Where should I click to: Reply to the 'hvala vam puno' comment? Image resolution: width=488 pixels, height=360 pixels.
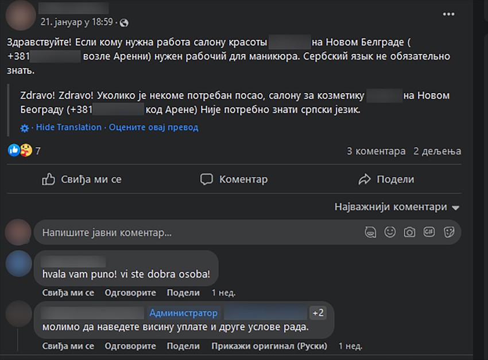pyautogui.click(x=130, y=293)
